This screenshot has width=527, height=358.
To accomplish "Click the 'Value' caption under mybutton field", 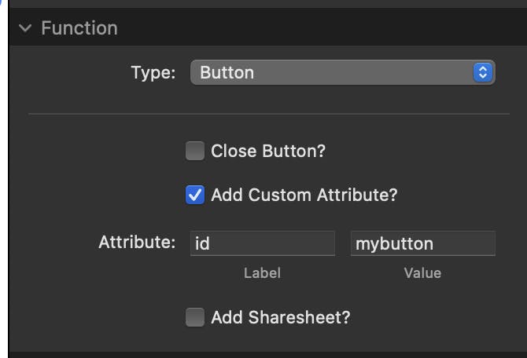I will pos(422,273).
